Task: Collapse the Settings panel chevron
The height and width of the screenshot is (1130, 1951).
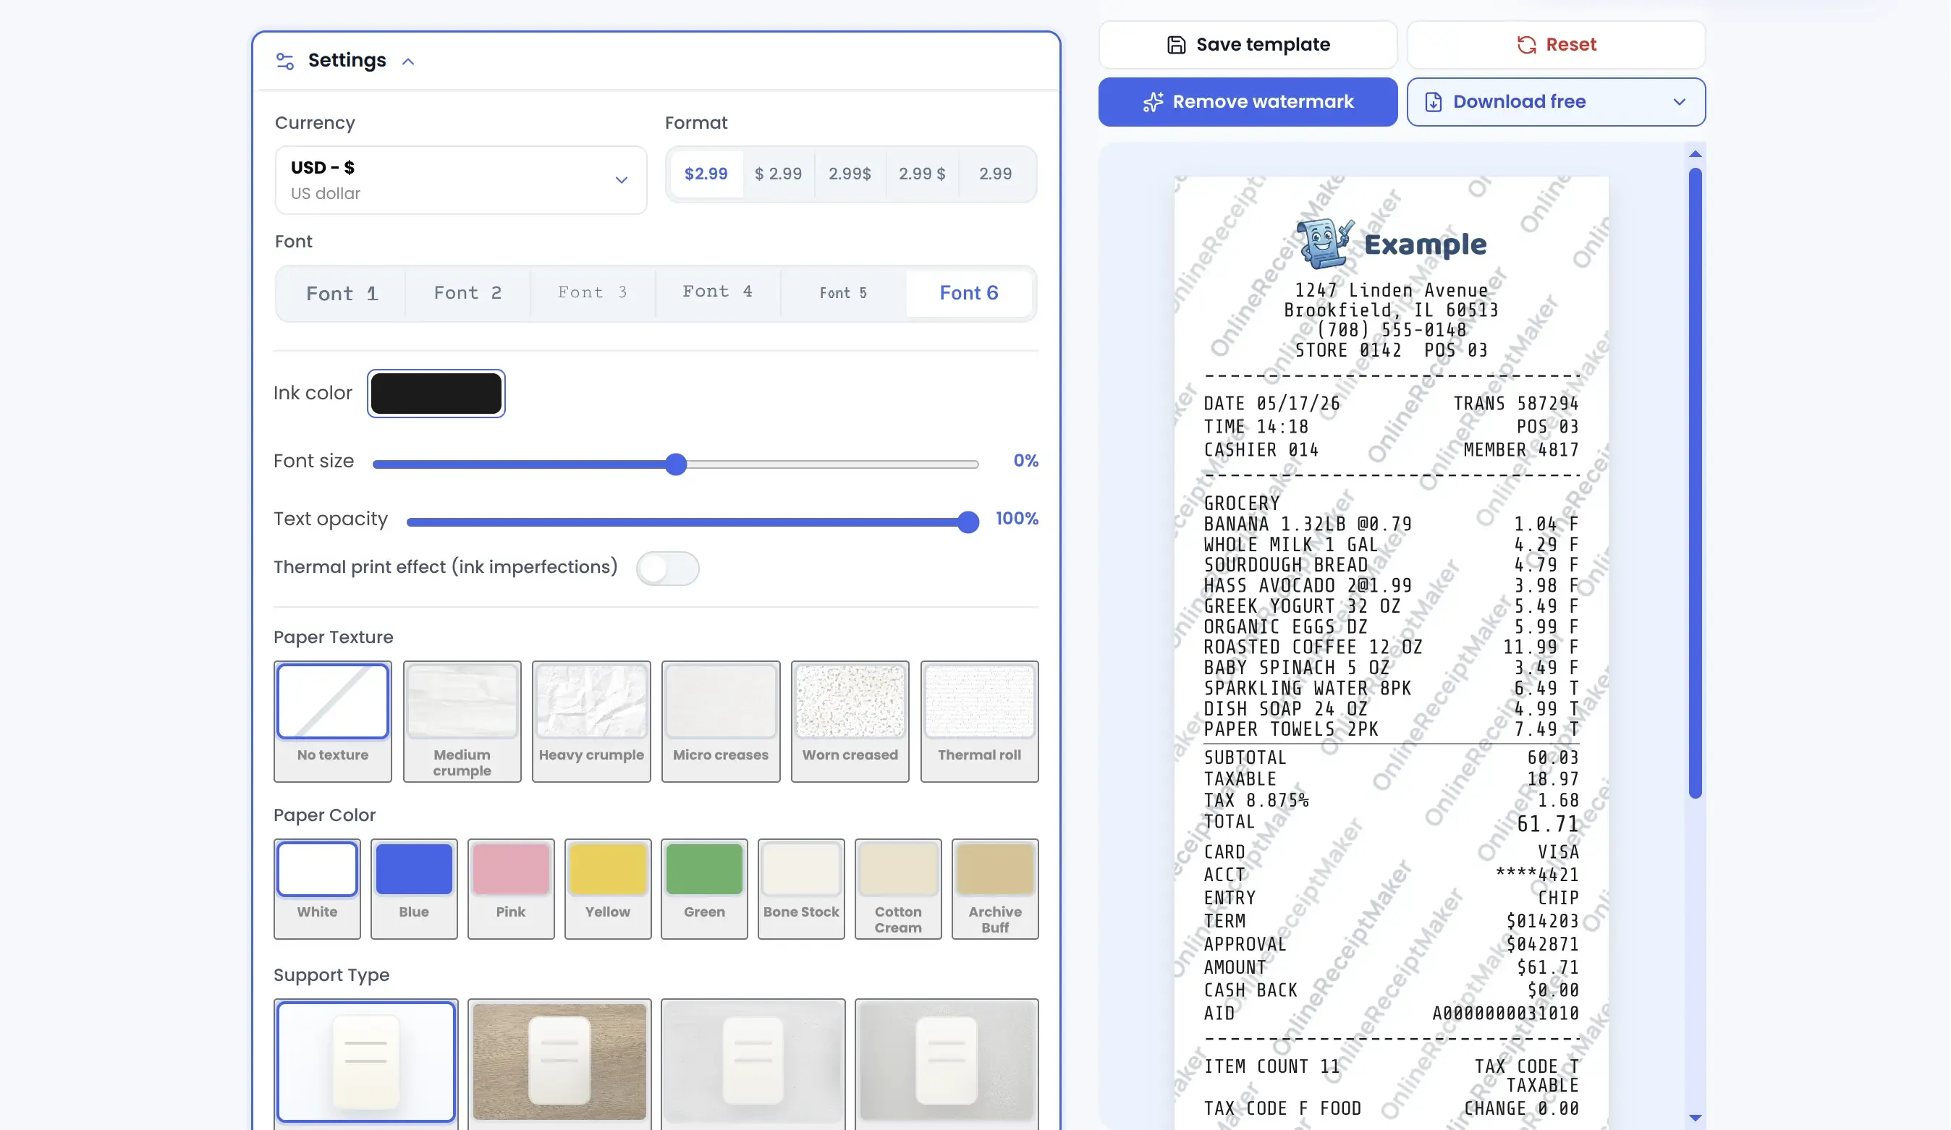Action: coord(408,62)
